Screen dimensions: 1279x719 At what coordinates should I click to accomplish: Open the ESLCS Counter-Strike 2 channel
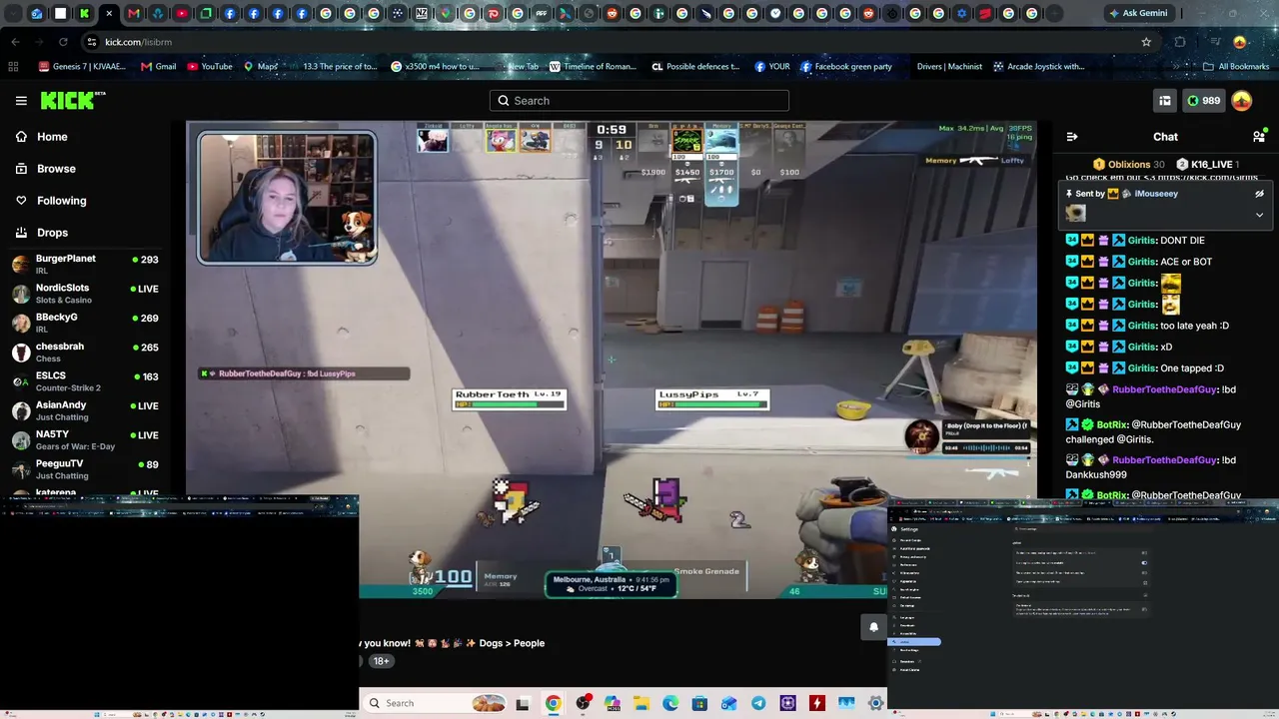point(85,380)
